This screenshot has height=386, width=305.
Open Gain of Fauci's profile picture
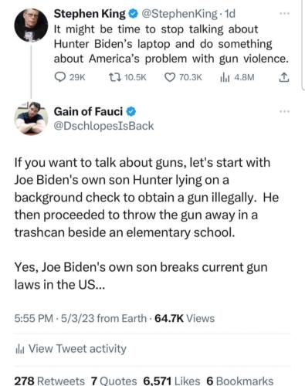pyautogui.click(x=31, y=118)
